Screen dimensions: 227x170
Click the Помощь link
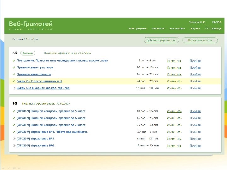[216, 28]
